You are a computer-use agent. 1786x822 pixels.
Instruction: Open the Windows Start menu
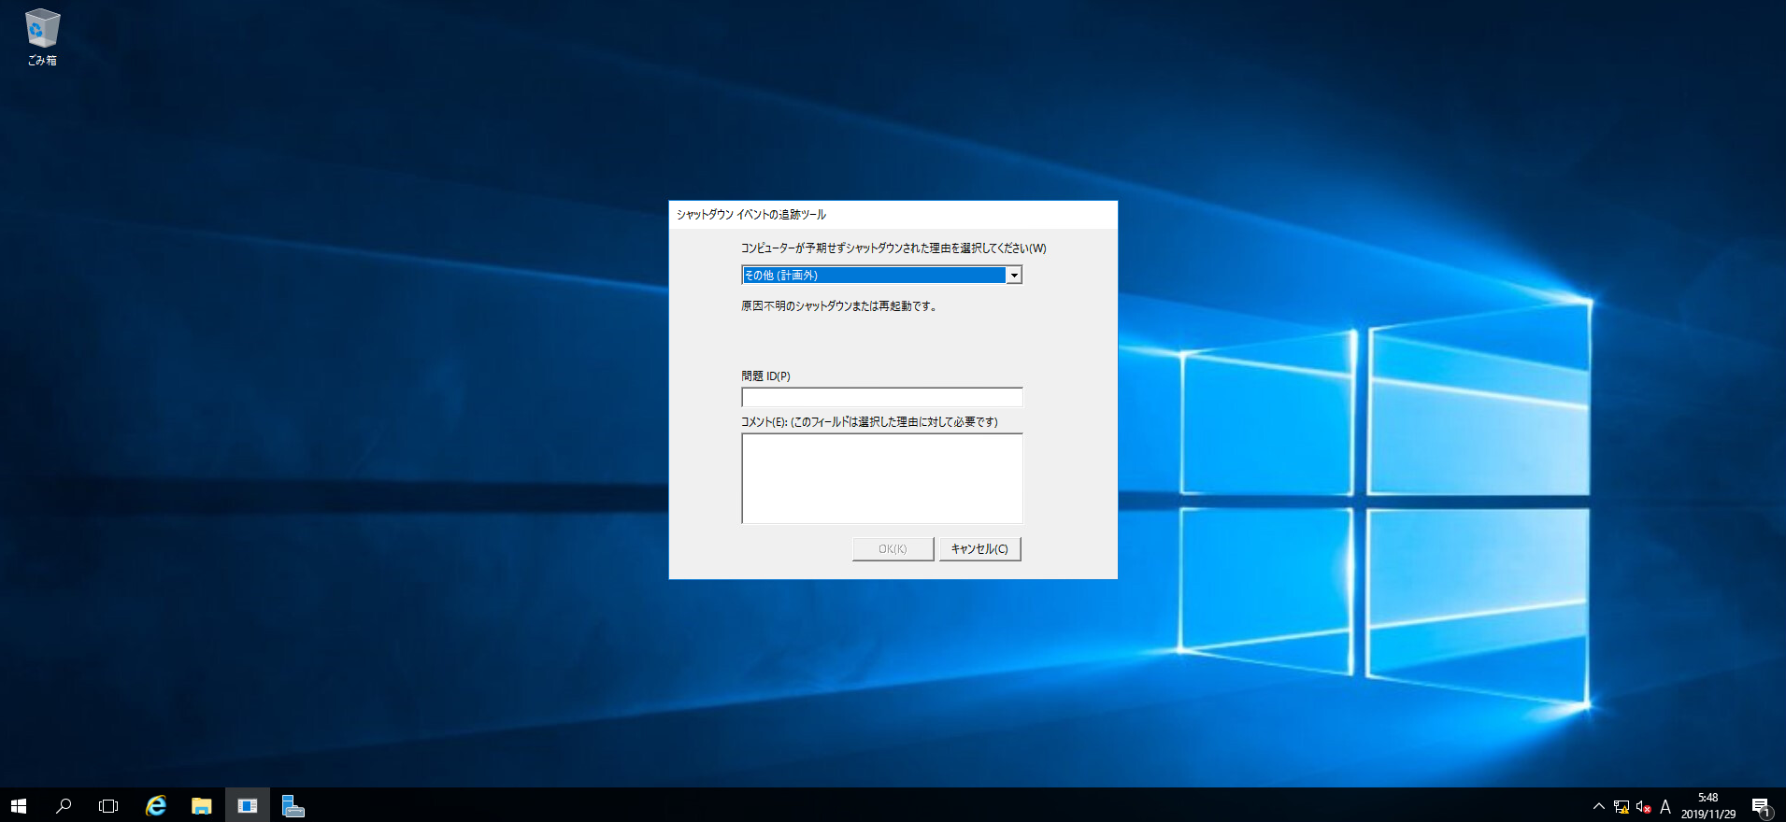[19, 805]
